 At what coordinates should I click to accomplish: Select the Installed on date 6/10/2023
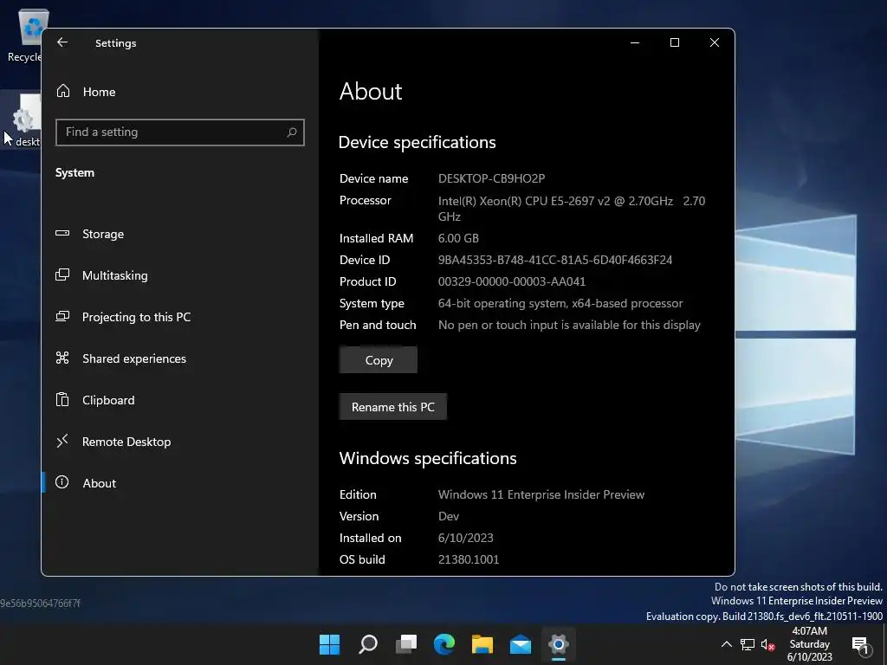pyautogui.click(x=465, y=538)
